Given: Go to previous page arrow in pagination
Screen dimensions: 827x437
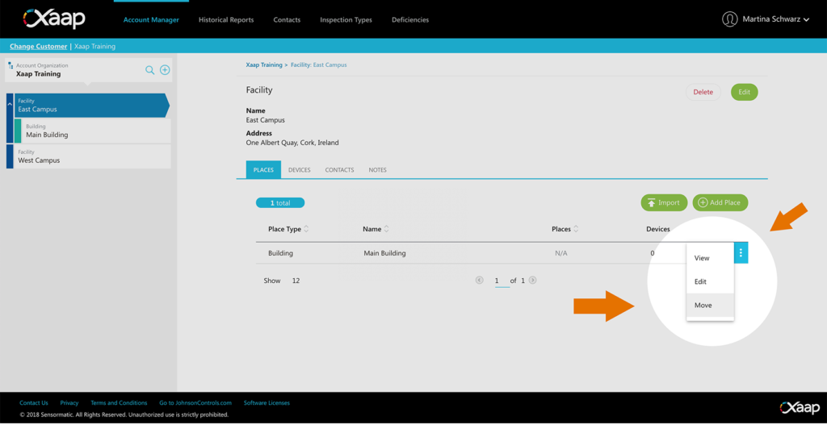Looking at the screenshot, I should tap(479, 280).
